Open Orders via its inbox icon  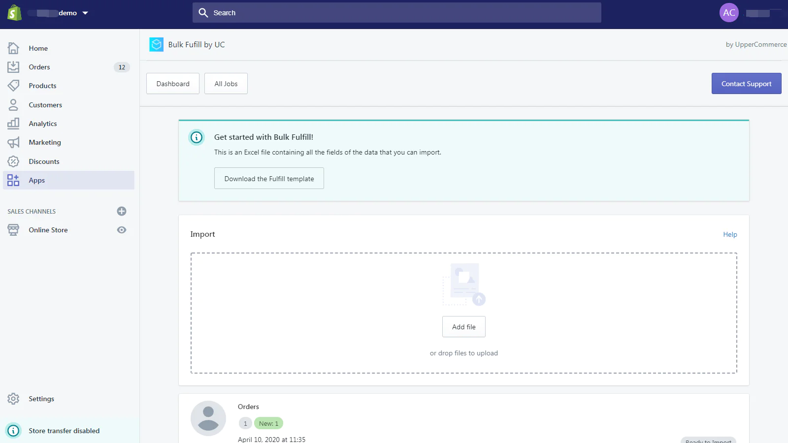(x=13, y=67)
